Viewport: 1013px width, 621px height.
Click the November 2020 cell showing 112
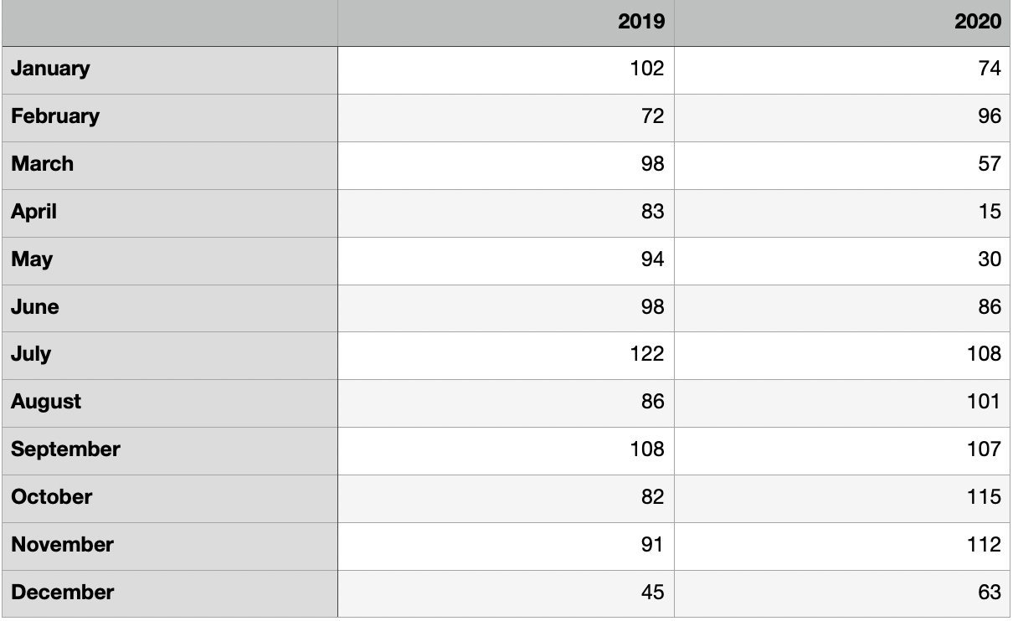tap(843, 547)
